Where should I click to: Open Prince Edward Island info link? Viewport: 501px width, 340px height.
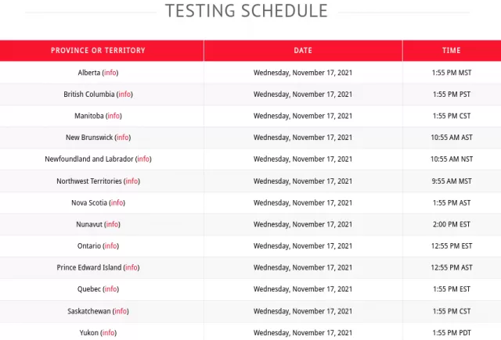(132, 267)
